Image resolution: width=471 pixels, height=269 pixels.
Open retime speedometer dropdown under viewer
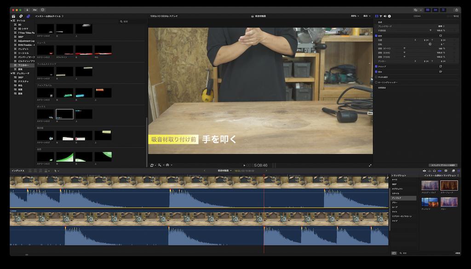point(168,165)
